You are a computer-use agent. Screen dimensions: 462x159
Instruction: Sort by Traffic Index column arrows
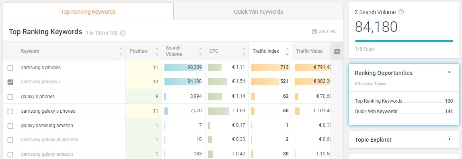click(x=287, y=52)
